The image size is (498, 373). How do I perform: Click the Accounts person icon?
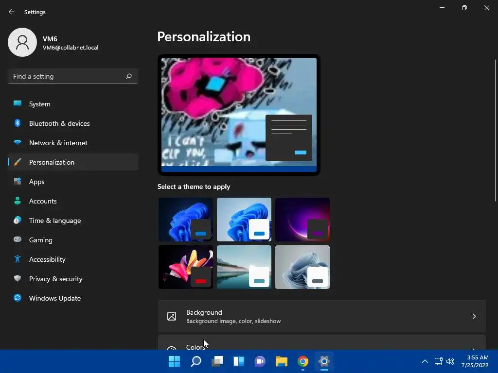click(x=18, y=201)
